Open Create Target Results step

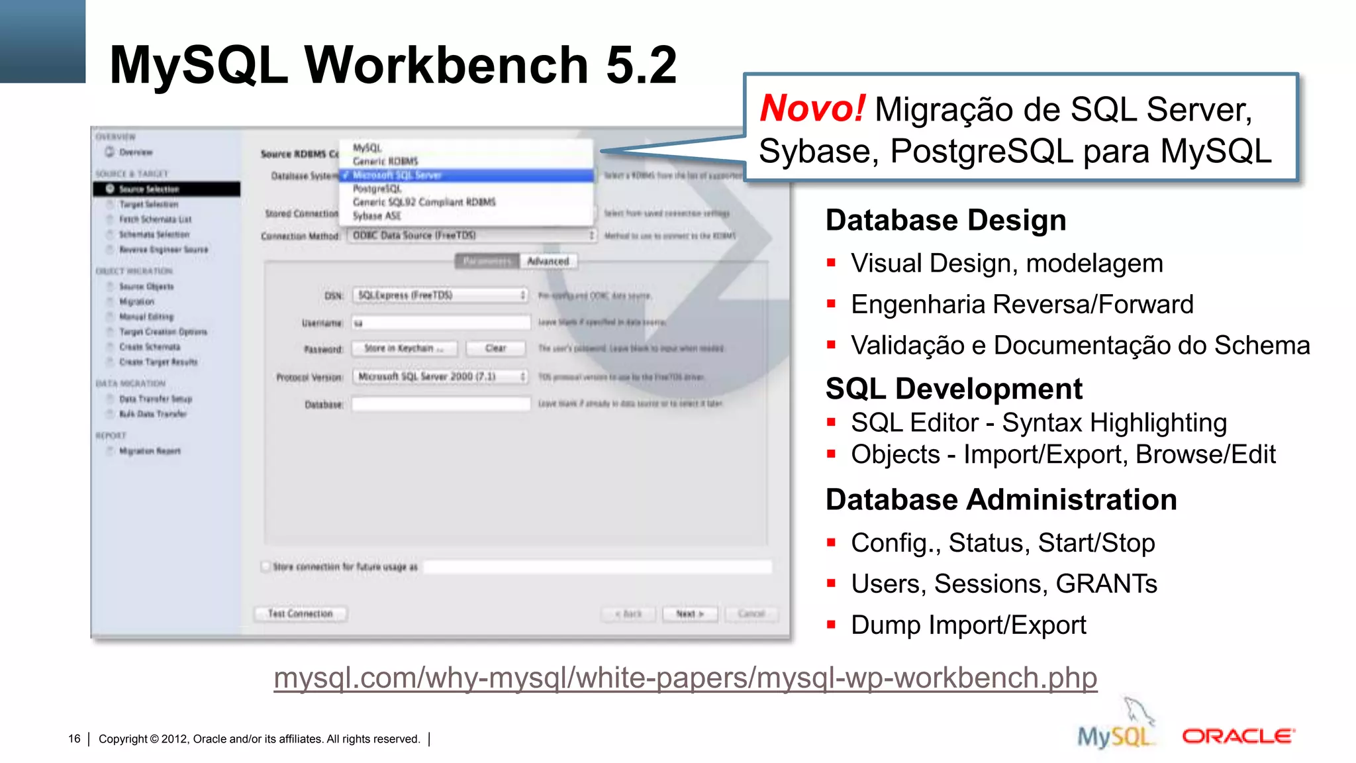(158, 362)
